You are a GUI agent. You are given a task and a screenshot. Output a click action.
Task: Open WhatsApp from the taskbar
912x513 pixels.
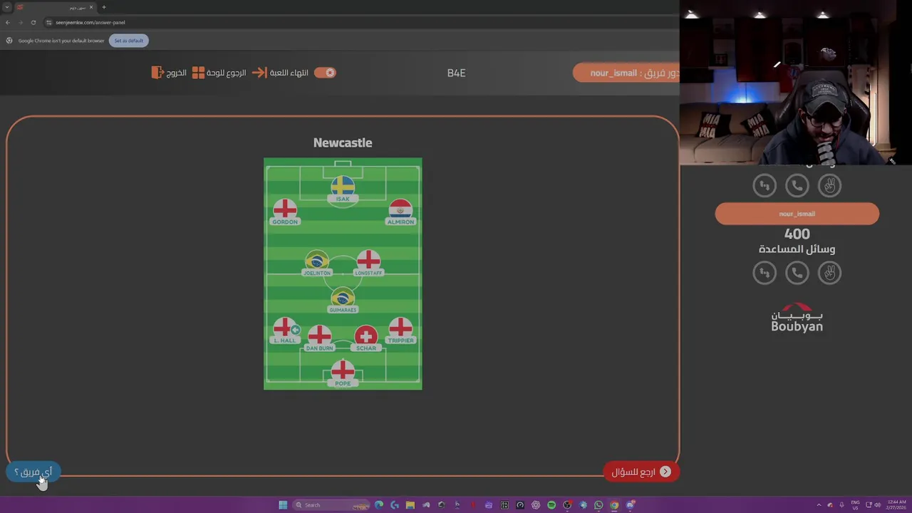point(598,505)
